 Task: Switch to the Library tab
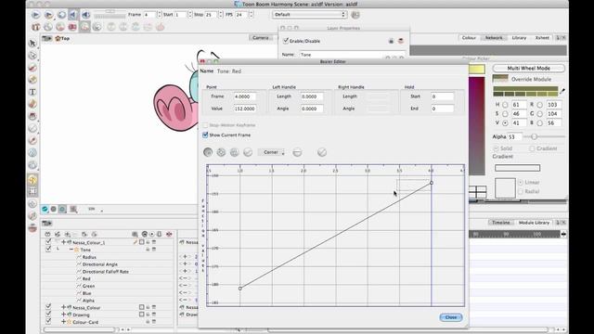coord(519,38)
